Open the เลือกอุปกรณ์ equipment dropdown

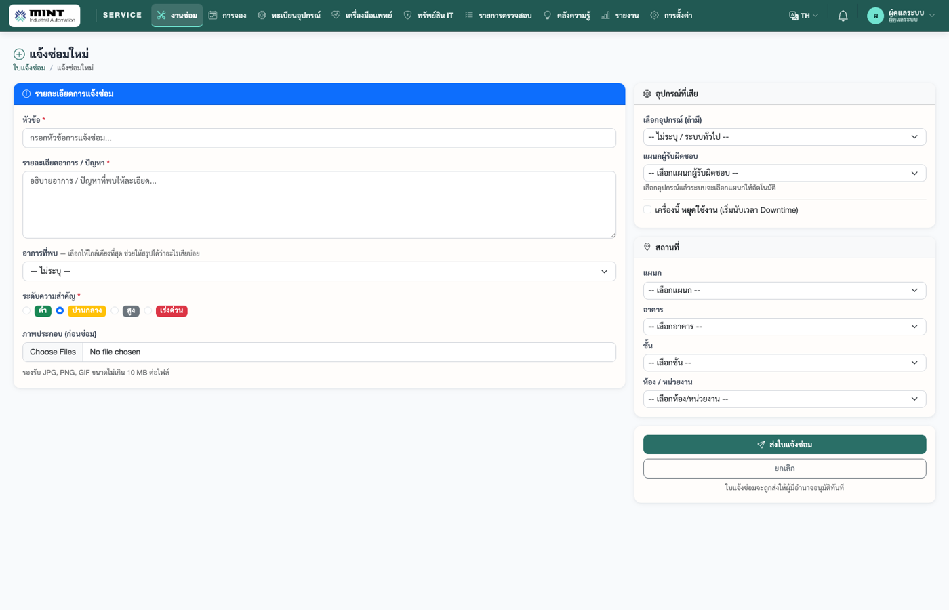[784, 137]
